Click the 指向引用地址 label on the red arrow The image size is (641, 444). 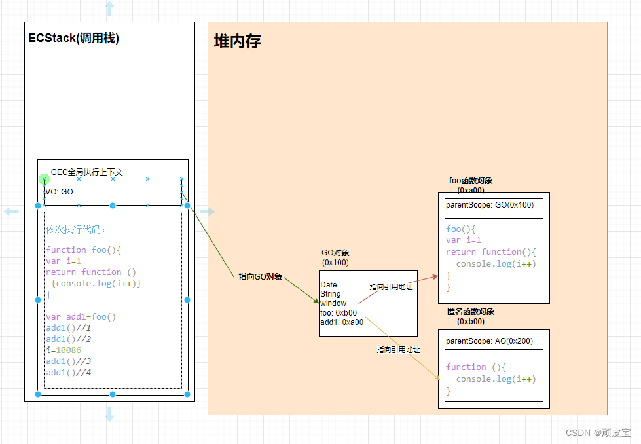point(392,287)
